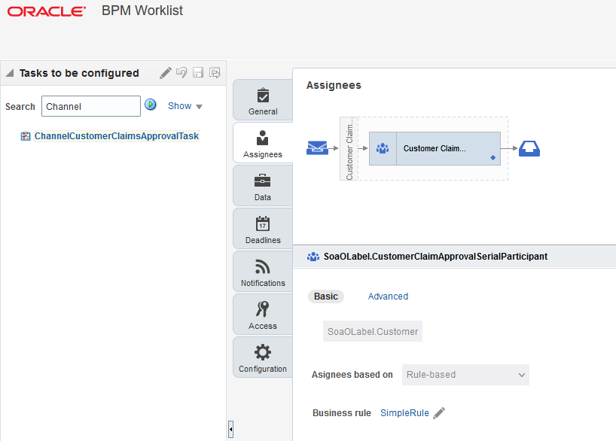The width and height of the screenshot is (616, 441).
Task: Click the Oracle logo
Action: [47, 11]
